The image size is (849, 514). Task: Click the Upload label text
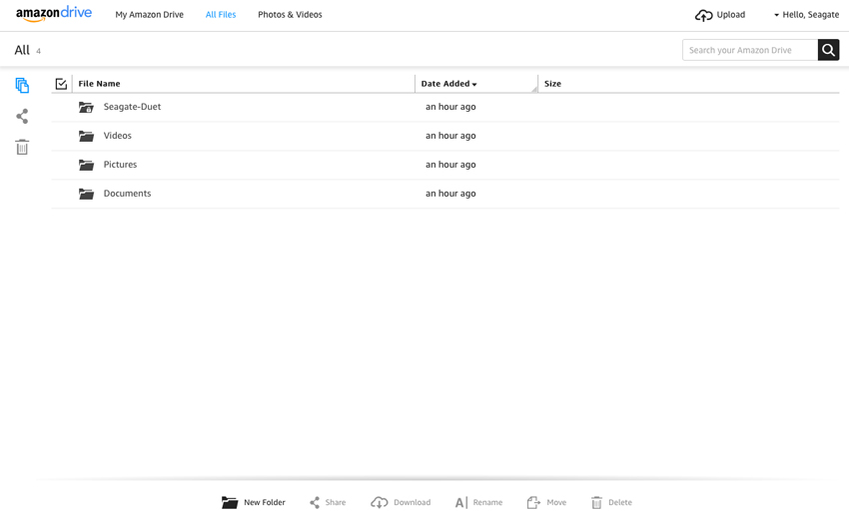point(731,15)
